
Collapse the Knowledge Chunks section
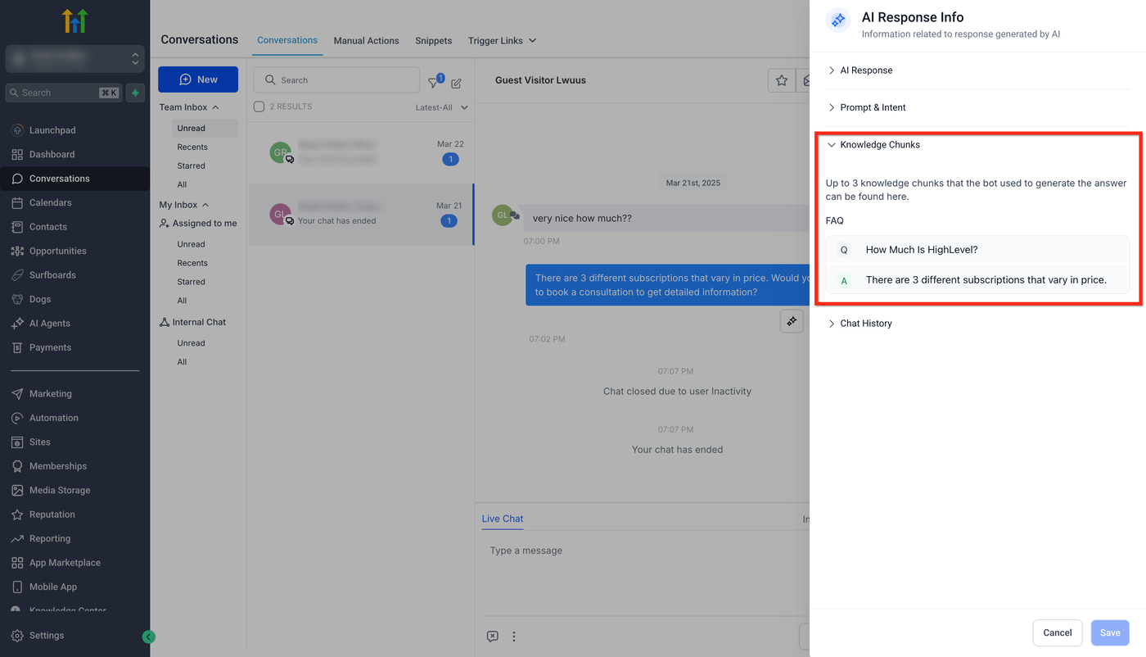(879, 145)
